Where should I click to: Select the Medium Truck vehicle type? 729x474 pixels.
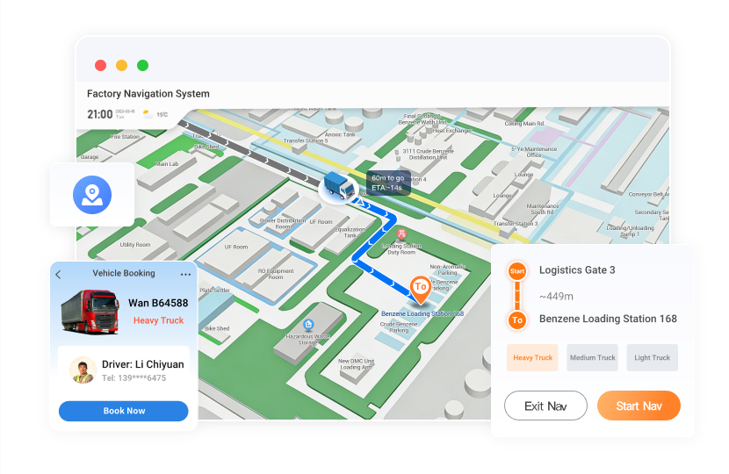(593, 357)
